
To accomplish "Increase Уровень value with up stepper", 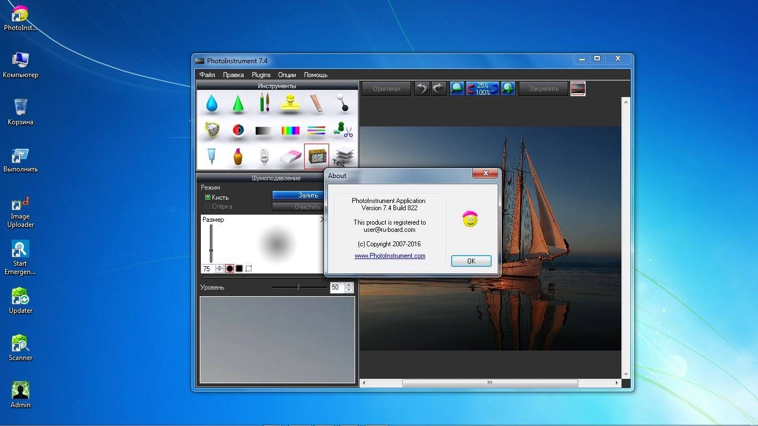I will tap(348, 285).
